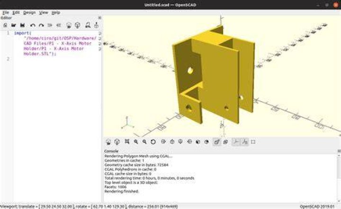Click the "Total rendering time" console line
The height and width of the screenshot is (209, 341).
click(x=149, y=178)
